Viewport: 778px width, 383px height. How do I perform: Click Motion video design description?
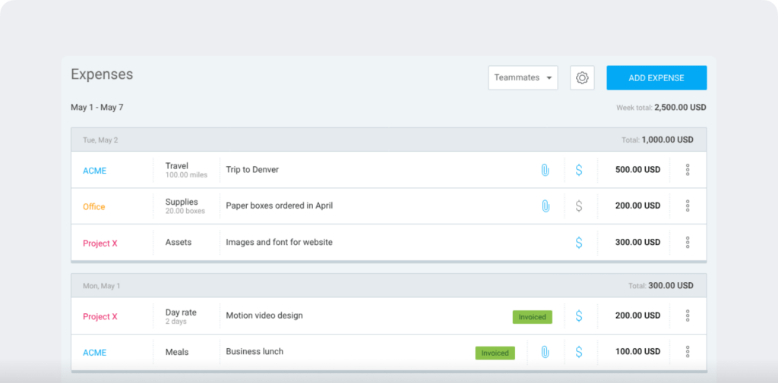[x=264, y=316]
